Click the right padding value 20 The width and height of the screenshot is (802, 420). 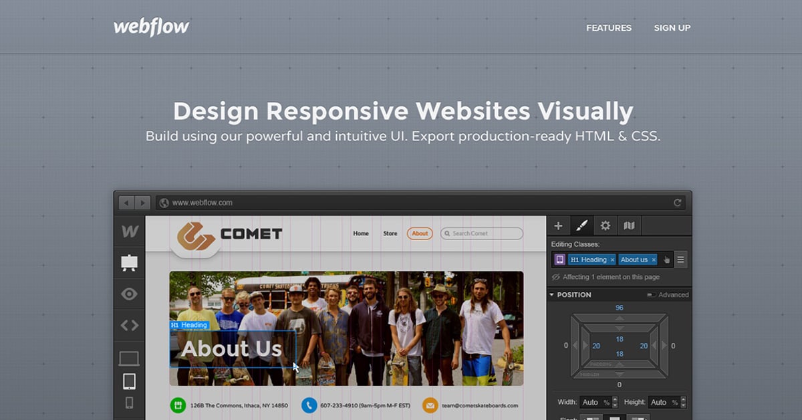(x=644, y=346)
